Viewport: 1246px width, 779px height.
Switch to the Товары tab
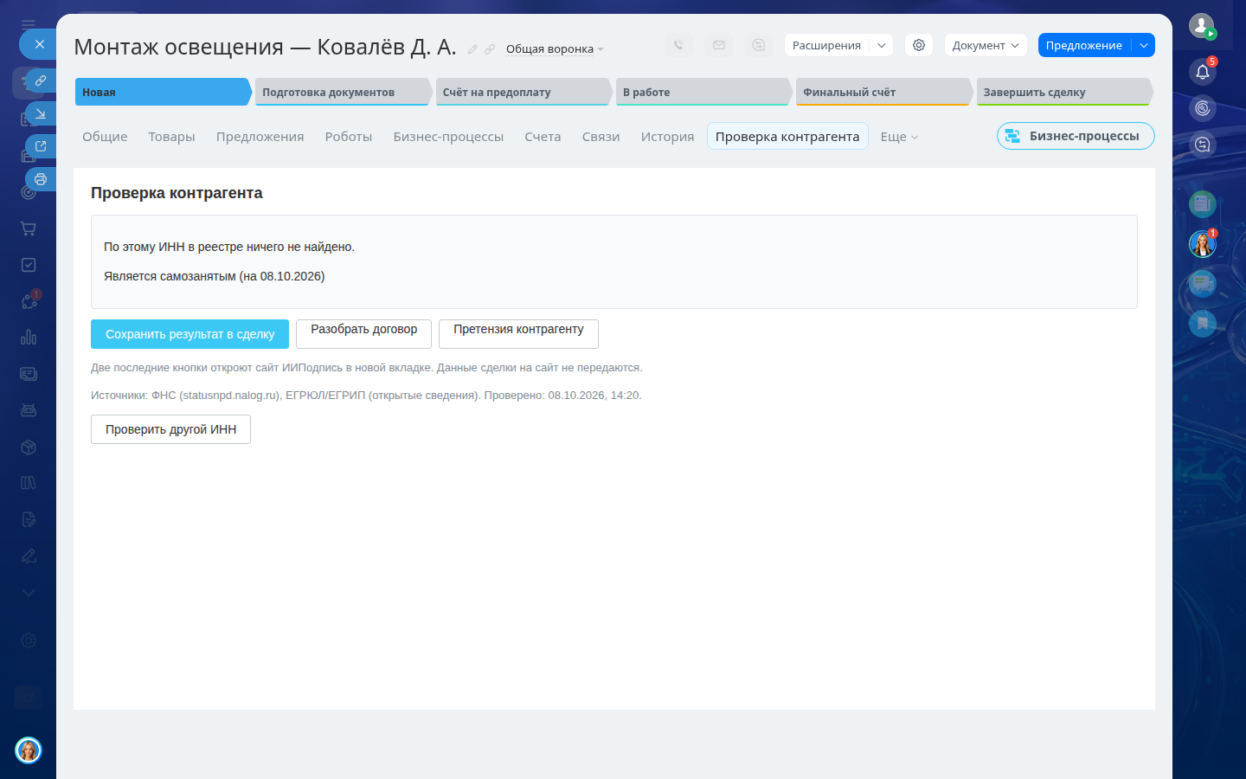coord(171,137)
